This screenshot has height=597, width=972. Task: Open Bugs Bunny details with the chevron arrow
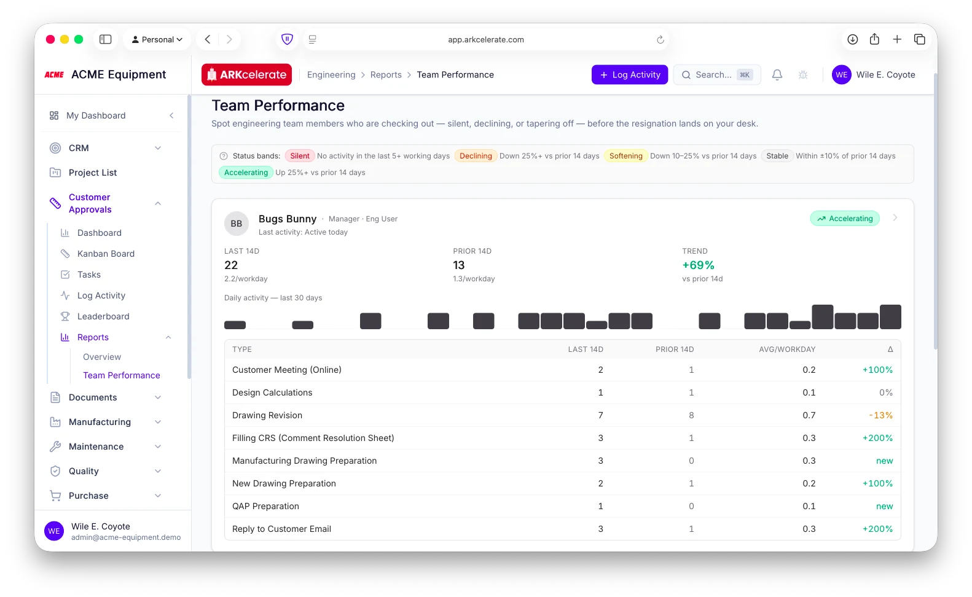pos(895,217)
